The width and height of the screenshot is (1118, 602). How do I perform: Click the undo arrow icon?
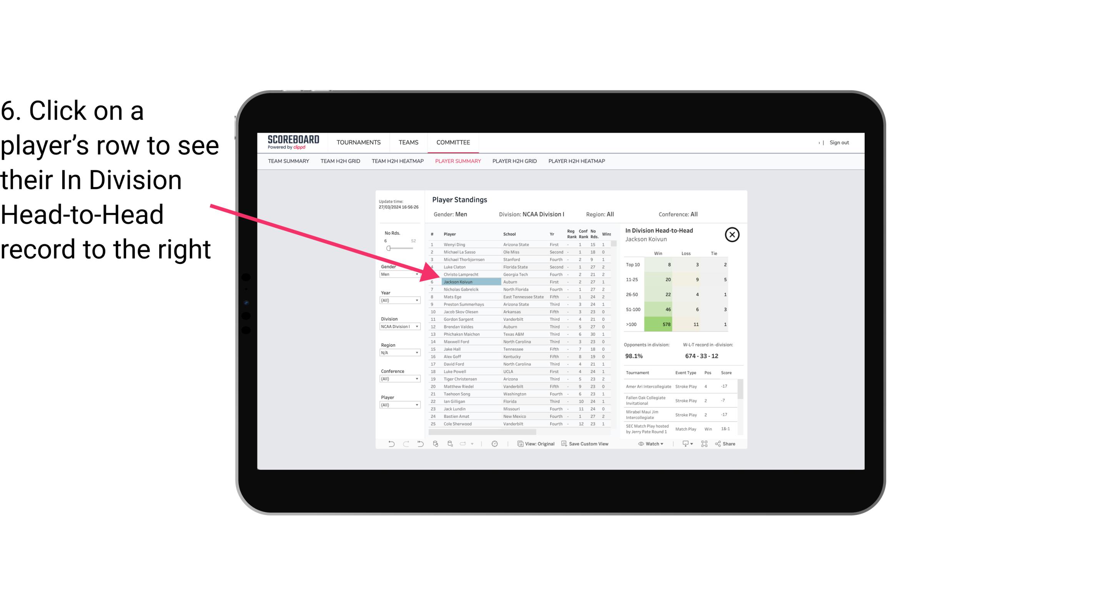click(391, 445)
